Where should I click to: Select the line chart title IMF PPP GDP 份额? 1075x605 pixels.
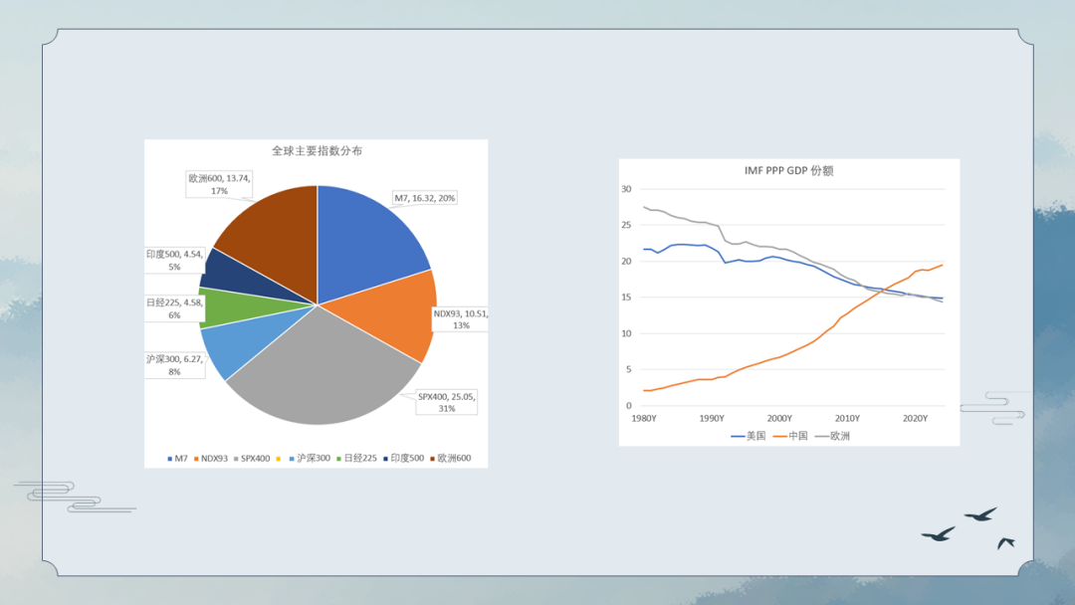(x=788, y=171)
